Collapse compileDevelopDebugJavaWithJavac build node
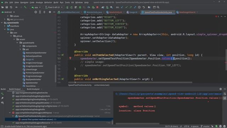Image resolution: width=227 pixels, height=128 pixels. (10, 113)
